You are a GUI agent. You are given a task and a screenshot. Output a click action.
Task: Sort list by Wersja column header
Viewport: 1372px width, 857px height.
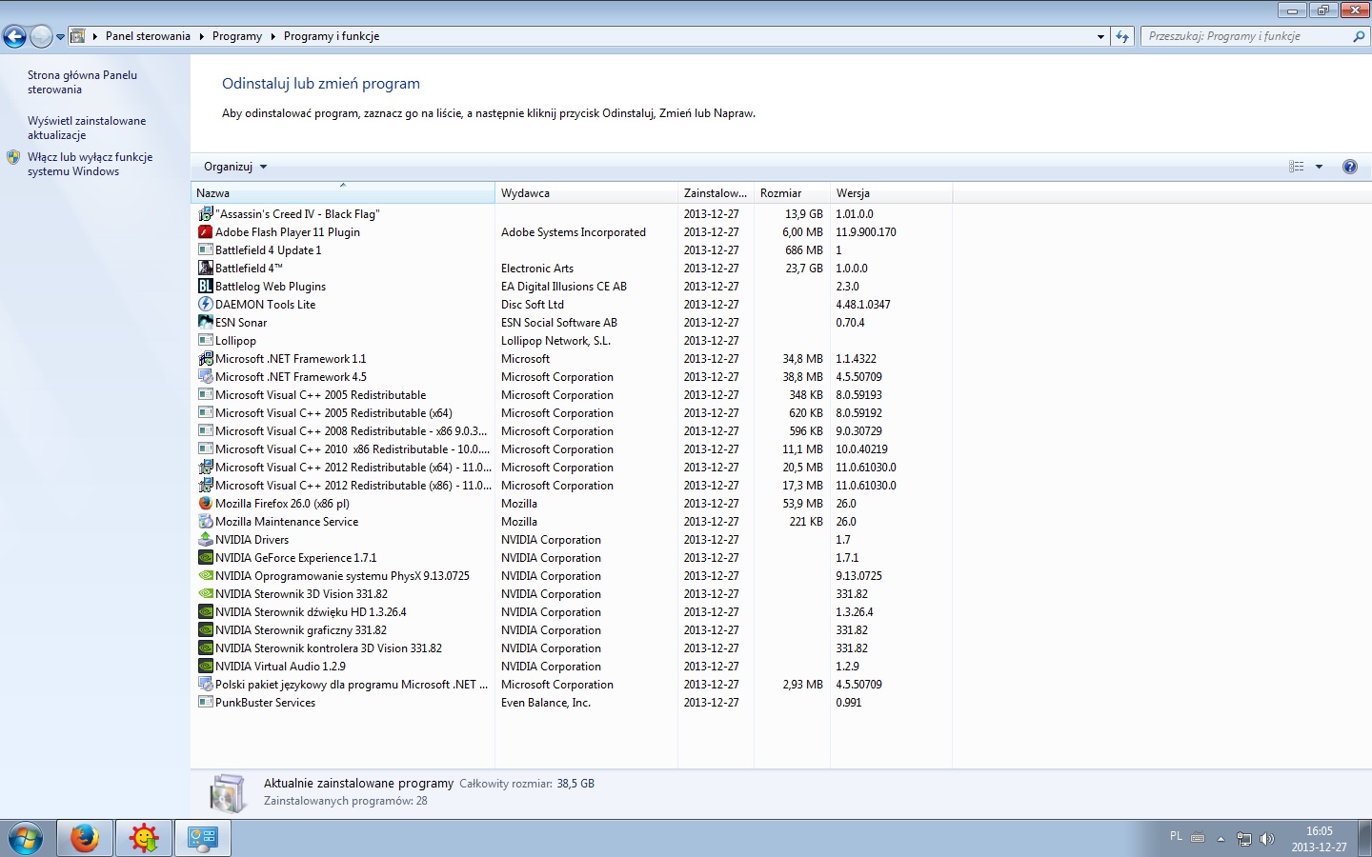click(891, 193)
